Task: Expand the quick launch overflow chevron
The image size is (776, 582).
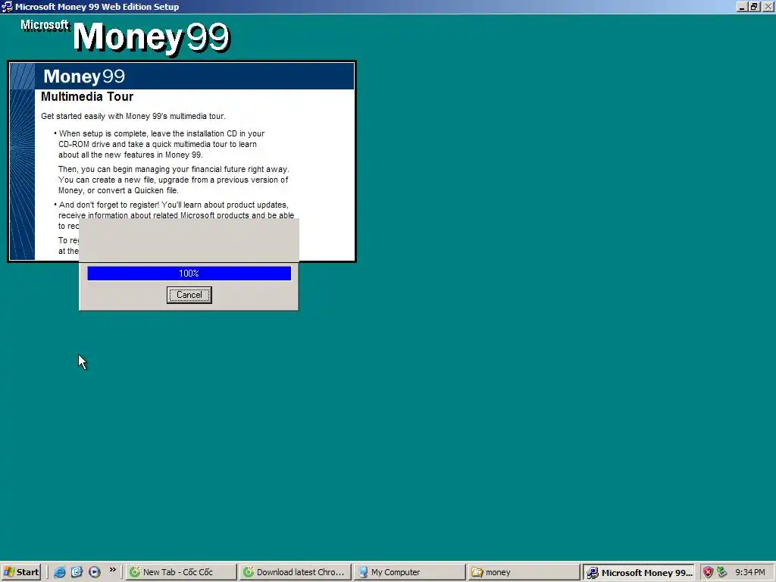Action: tap(113, 570)
